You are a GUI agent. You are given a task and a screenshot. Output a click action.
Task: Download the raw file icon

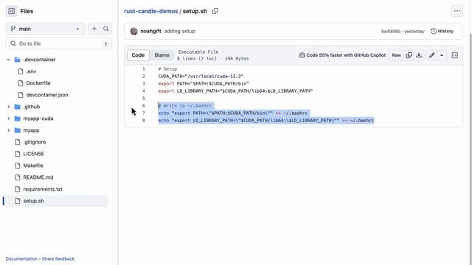coord(419,55)
